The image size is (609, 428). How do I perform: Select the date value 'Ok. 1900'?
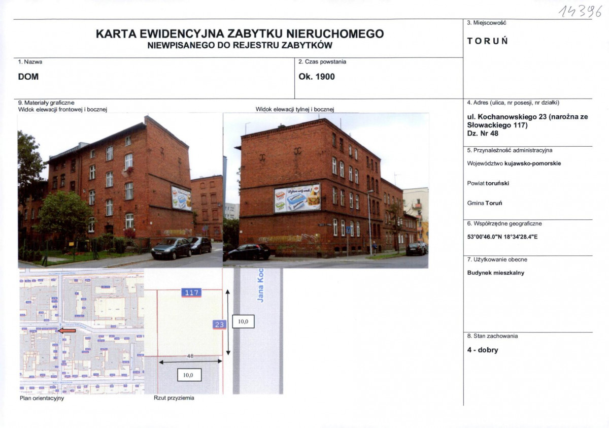click(x=316, y=77)
